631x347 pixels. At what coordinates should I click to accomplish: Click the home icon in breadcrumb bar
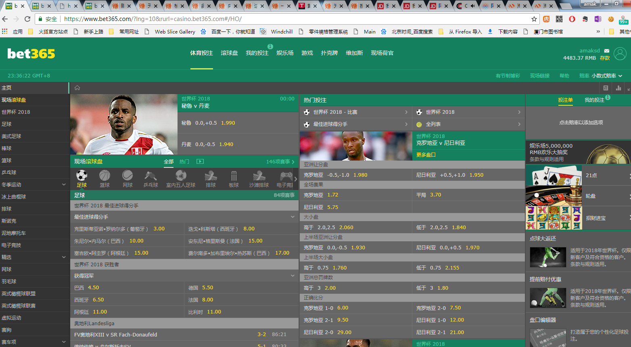[x=77, y=88]
